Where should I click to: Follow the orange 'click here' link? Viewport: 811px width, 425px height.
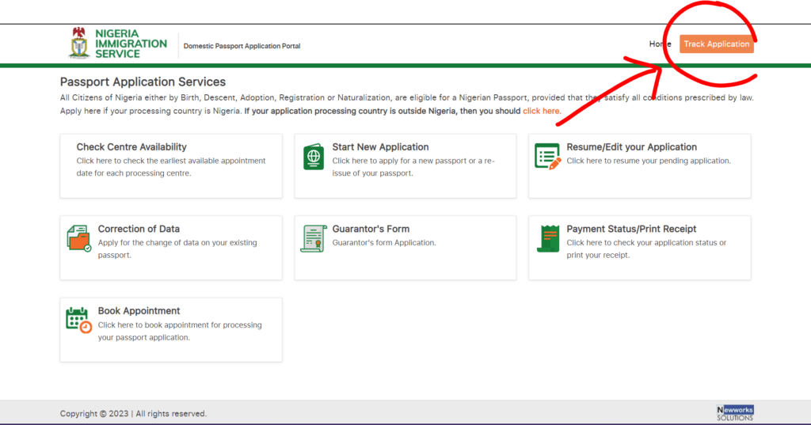click(x=542, y=111)
